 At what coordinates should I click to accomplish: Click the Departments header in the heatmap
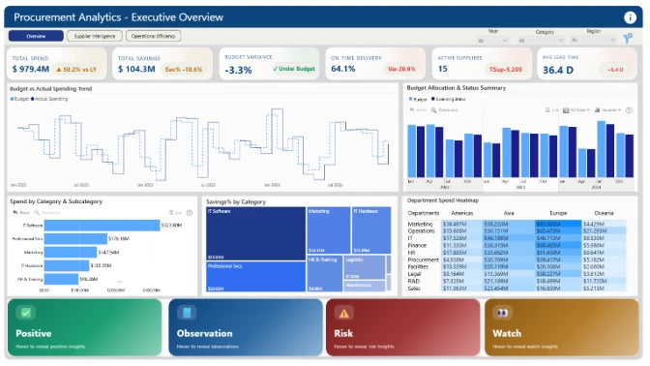coord(424,213)
